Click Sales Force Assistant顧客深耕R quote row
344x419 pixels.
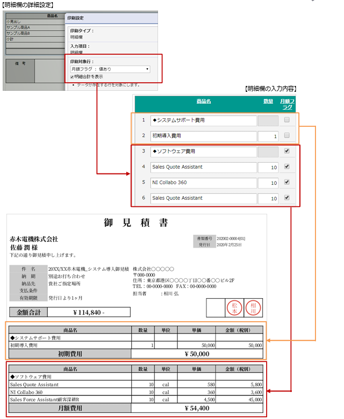(x=136, y=400)
